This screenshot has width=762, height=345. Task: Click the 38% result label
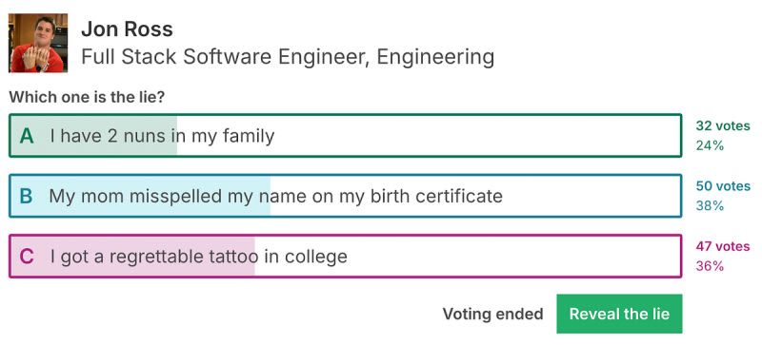coord(710,205)
